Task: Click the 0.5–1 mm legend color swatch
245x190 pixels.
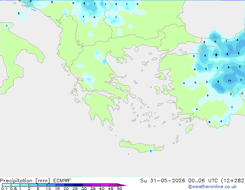Action: (x=15, y=185)
